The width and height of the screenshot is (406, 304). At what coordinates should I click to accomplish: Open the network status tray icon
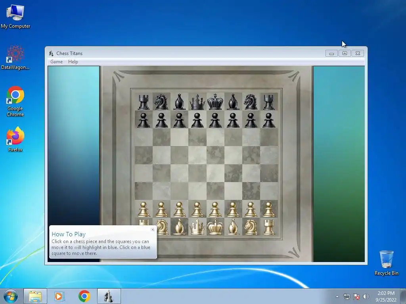point(347,296)
